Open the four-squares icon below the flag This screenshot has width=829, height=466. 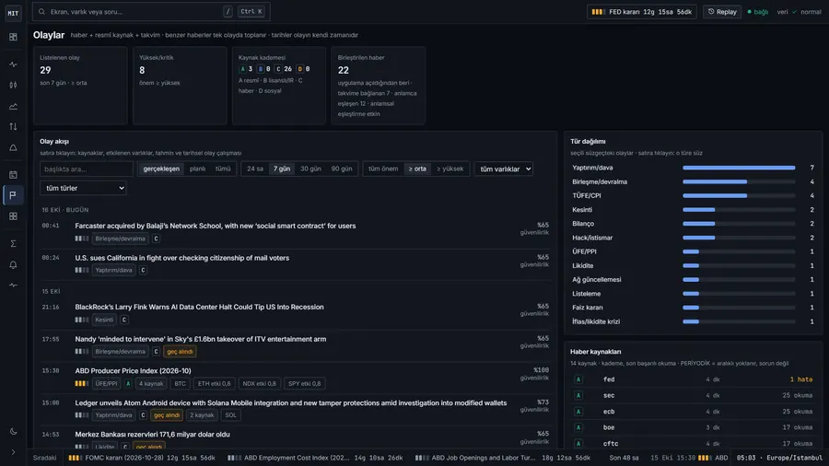tap(13, 216)
